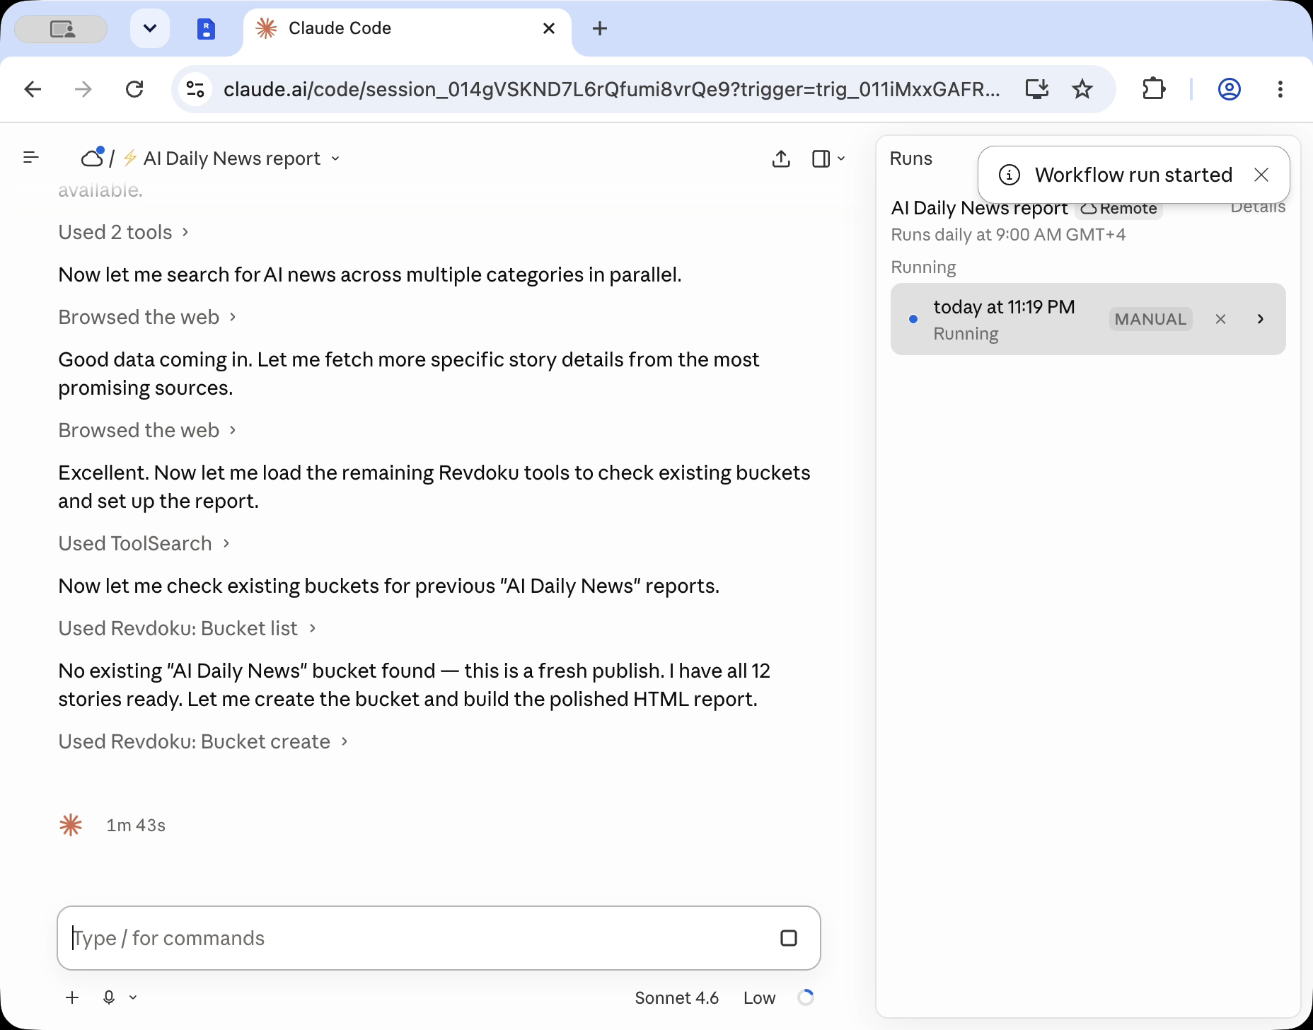
Task: Open the Details link in Runs panel
Action: tap(1258, 207)
